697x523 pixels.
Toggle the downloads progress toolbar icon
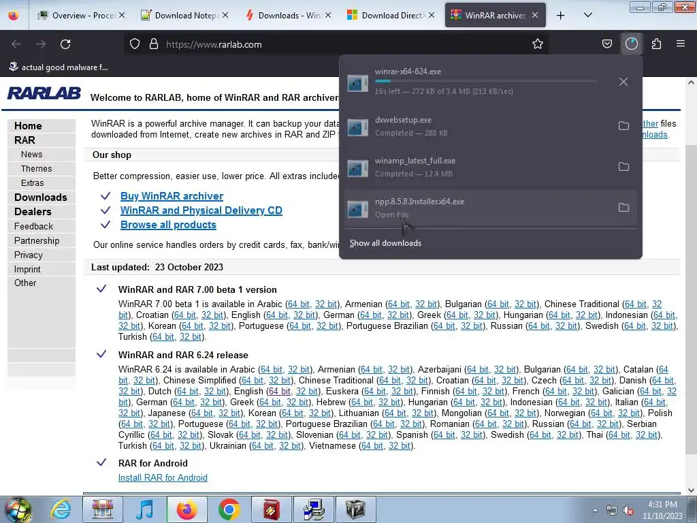tap(631, 44)
